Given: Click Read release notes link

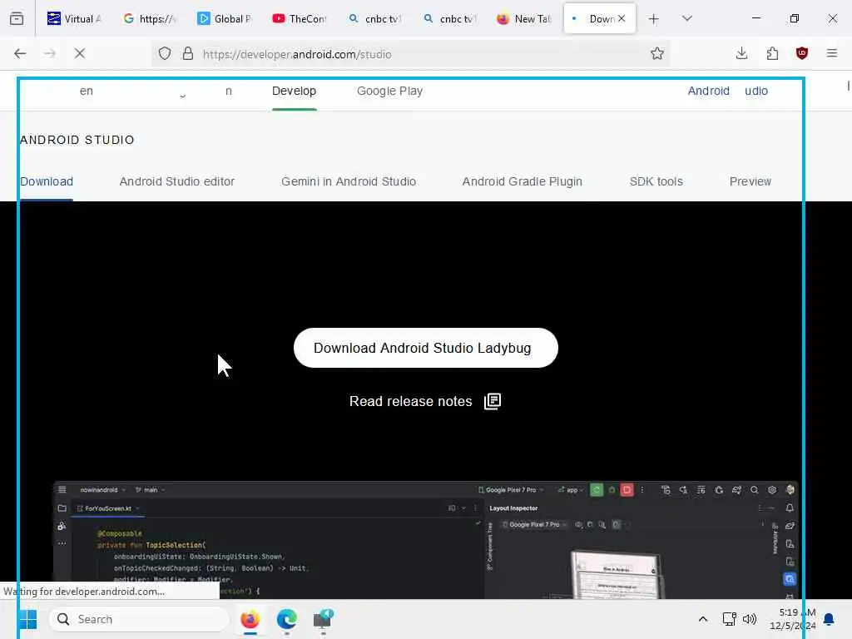Looking at the screenshot, I should [425, 402].
